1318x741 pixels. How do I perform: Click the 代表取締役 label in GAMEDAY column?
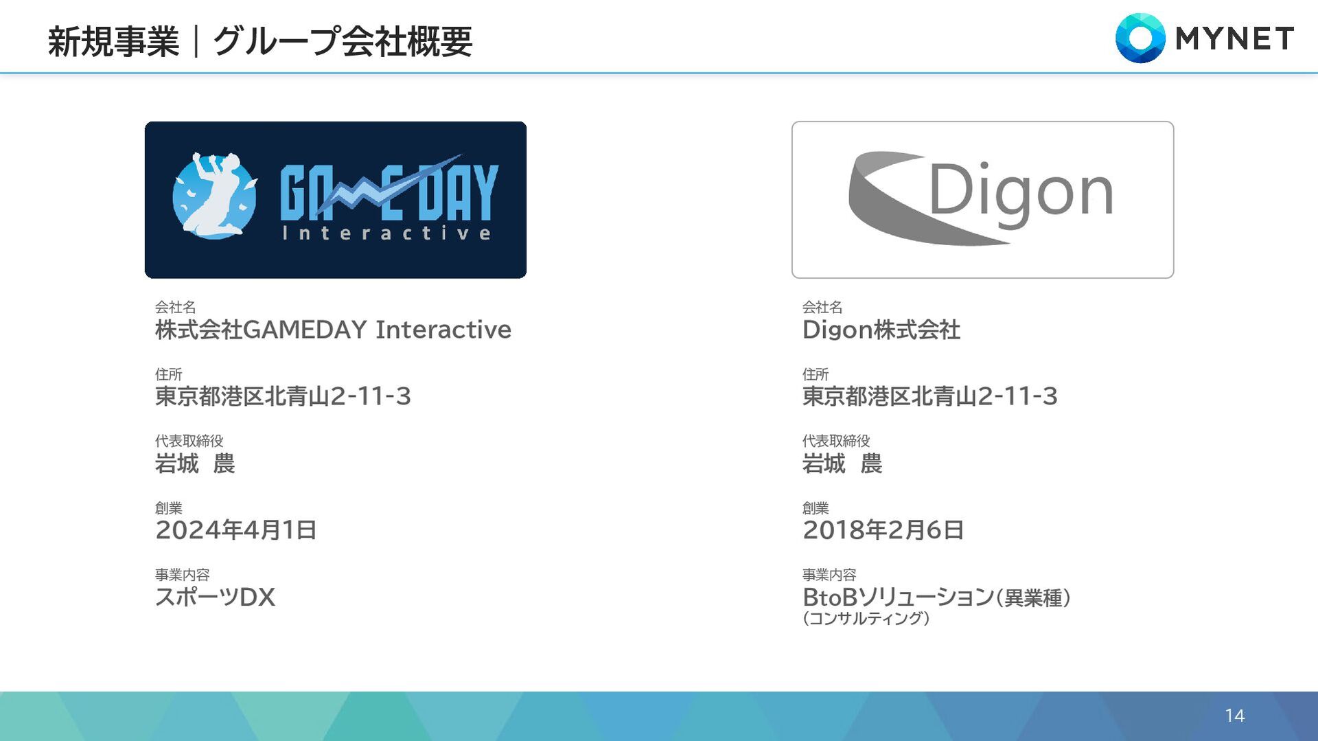pyautogui.click(x=189, y=441)
